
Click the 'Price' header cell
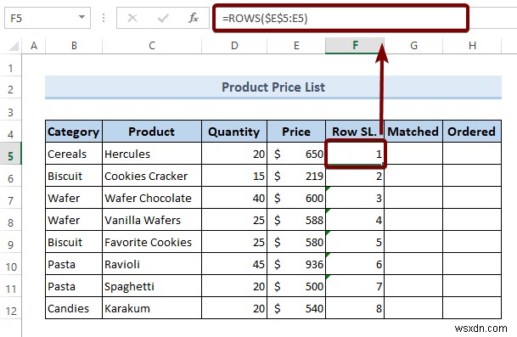click(x=296, y=132)
